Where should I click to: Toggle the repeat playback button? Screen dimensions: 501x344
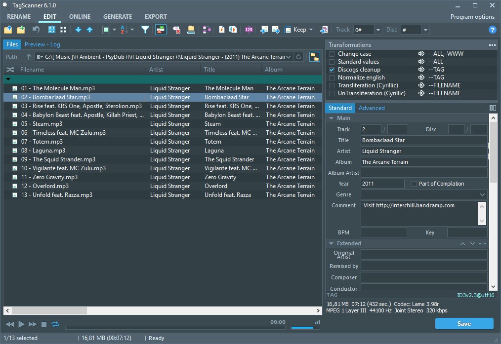[x=55, y=324]
